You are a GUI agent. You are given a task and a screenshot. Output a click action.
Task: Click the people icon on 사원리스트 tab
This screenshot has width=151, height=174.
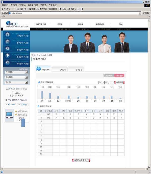click(x=39, y=69)
